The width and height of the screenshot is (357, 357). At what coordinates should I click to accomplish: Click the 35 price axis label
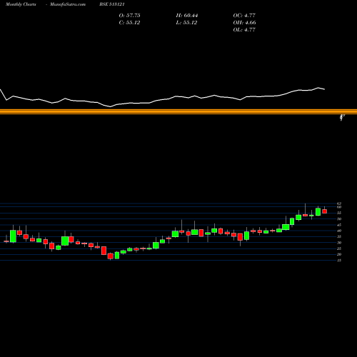pos(339,237)
